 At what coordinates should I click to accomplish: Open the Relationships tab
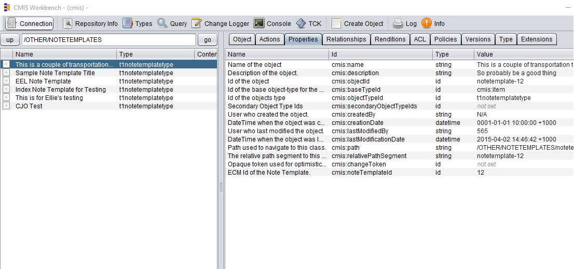[346, 39]
